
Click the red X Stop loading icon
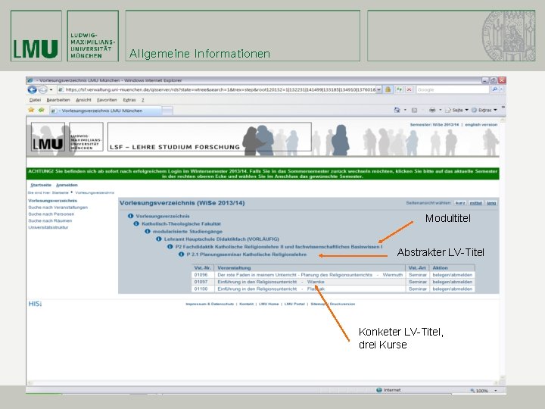[409, 89]
